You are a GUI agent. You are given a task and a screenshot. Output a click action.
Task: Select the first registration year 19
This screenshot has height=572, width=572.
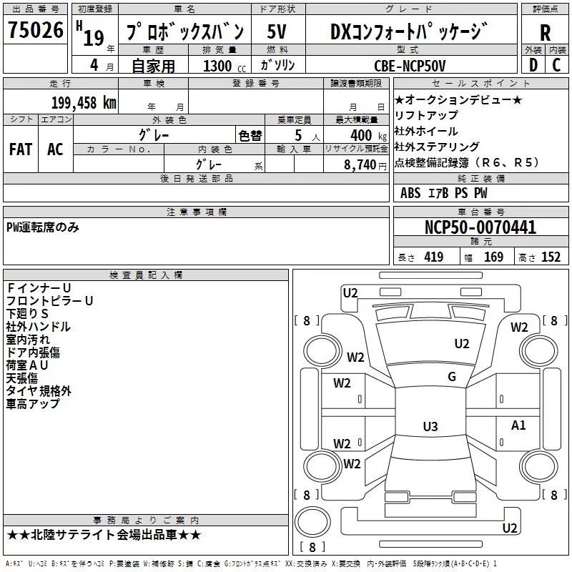94,38
